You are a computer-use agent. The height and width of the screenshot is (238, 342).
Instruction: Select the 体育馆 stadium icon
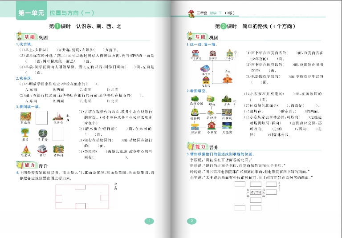pos(205,69)
